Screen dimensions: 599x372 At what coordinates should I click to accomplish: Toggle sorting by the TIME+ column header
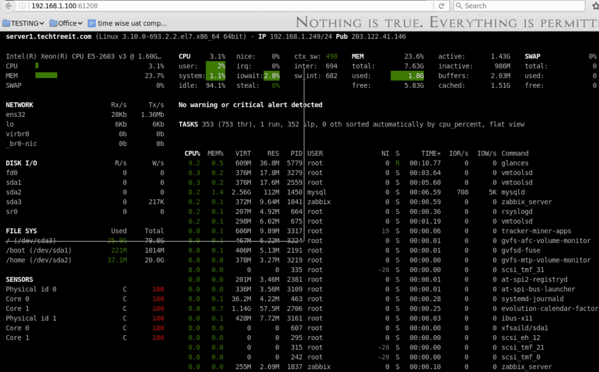[432, 153]
